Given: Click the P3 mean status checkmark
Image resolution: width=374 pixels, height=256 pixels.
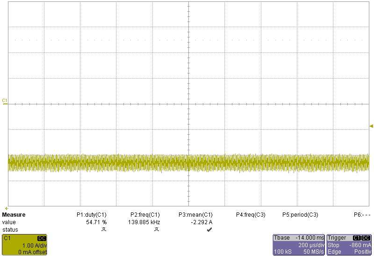Looking at the screenshot, I should click(x=209, y=230).
